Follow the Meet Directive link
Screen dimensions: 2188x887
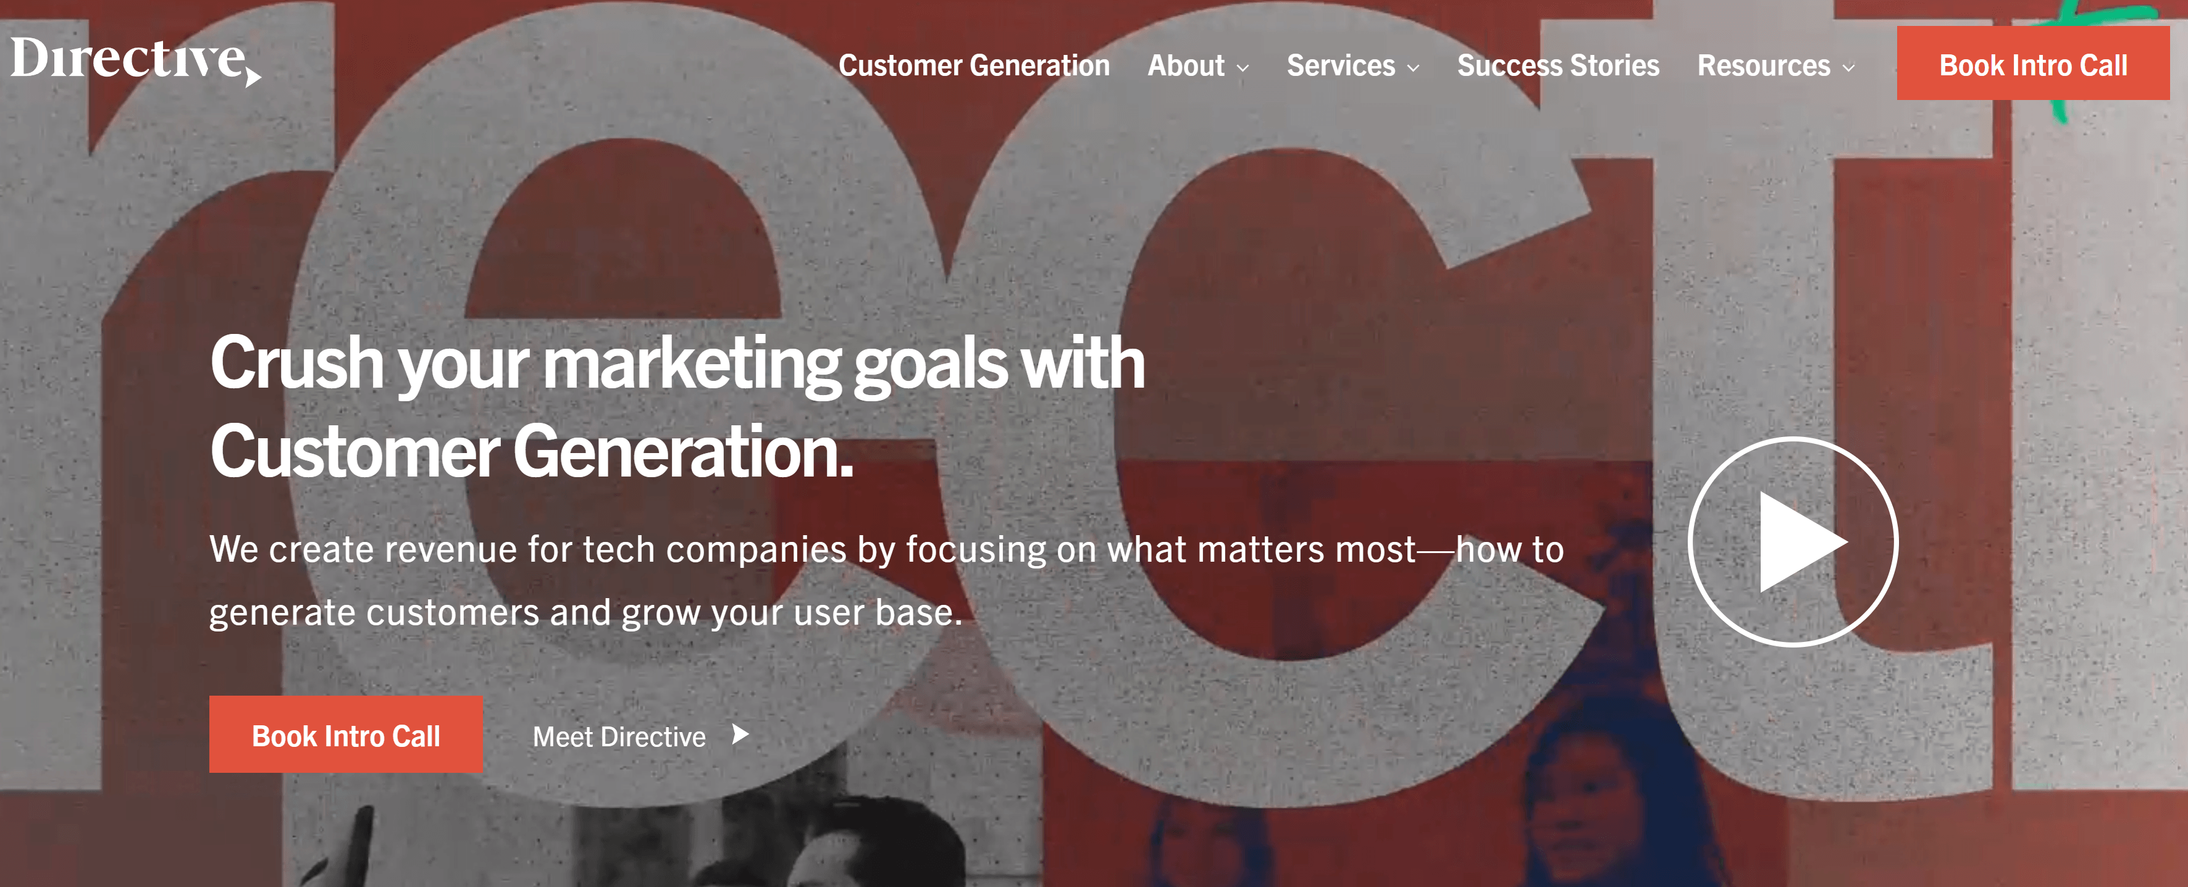(618, 737)
